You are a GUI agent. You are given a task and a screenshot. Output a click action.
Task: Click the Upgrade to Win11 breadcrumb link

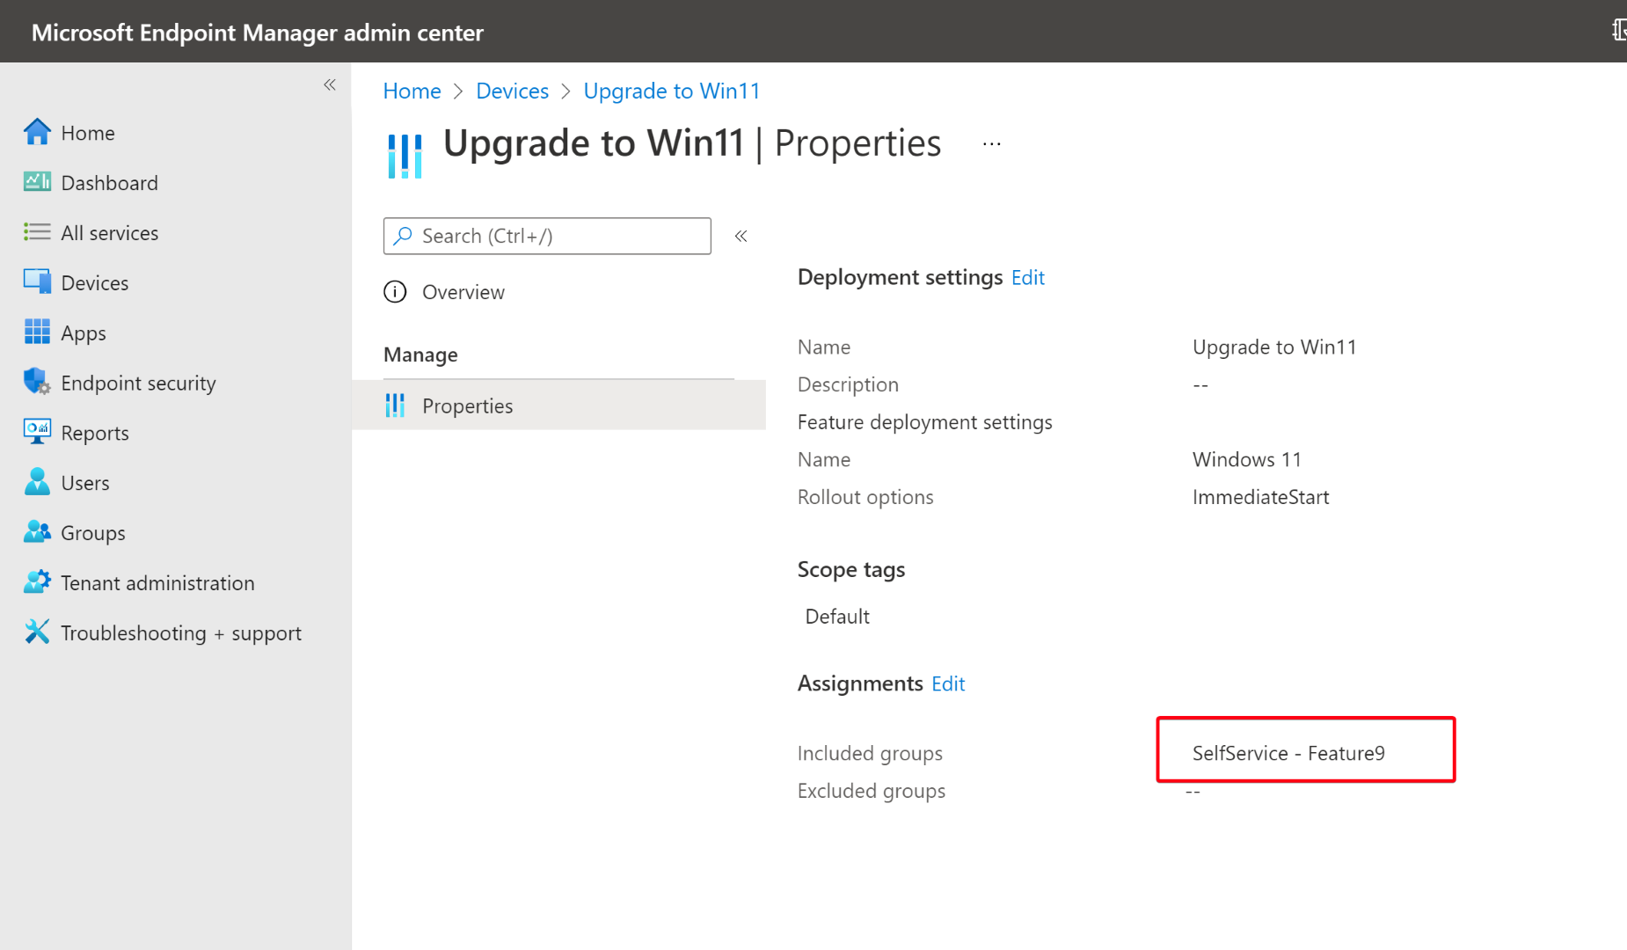pos(672,91)
